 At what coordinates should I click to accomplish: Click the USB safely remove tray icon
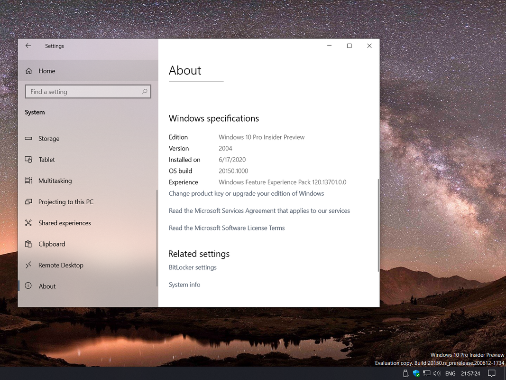tap(406, 373)
